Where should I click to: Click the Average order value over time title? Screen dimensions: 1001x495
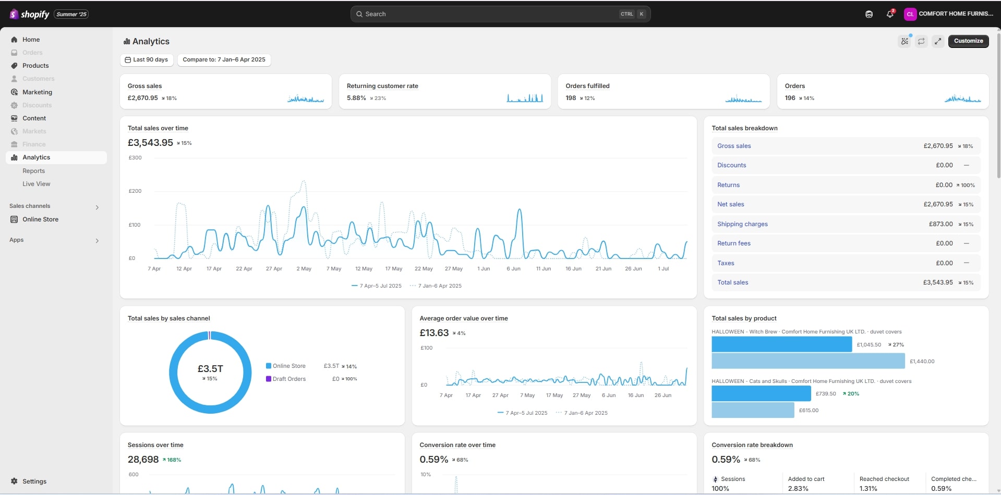[x=464, y=318]
